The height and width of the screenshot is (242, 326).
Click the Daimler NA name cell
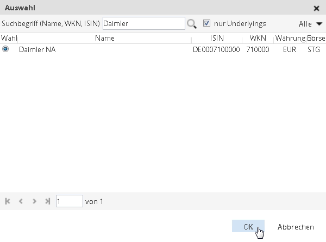pos(37,49)
